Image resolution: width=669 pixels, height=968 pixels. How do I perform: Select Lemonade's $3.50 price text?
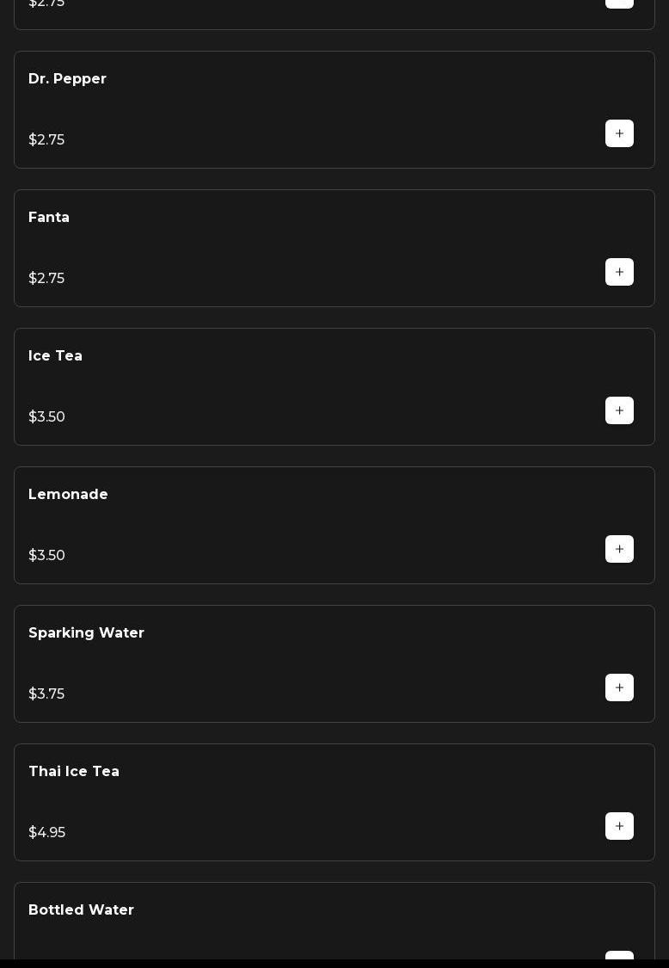tap(46, 556)
